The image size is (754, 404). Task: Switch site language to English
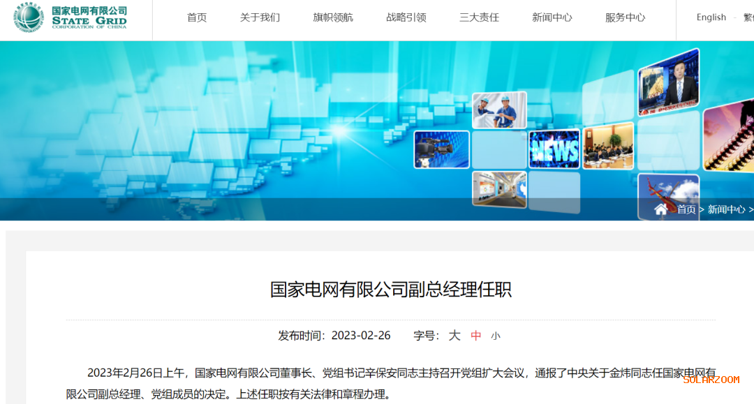coord(711,17)
